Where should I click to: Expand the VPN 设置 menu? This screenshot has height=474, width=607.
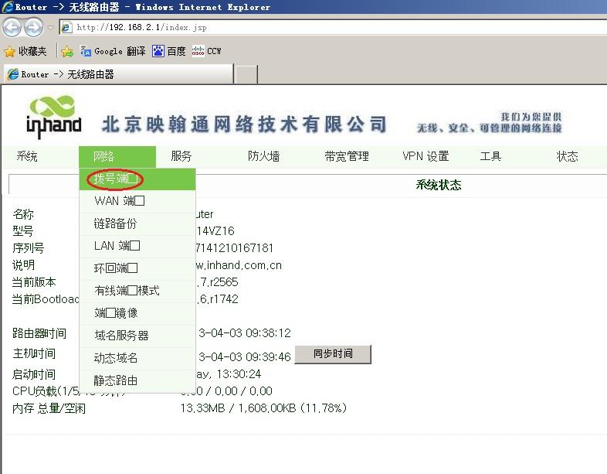tap(425, 156)
